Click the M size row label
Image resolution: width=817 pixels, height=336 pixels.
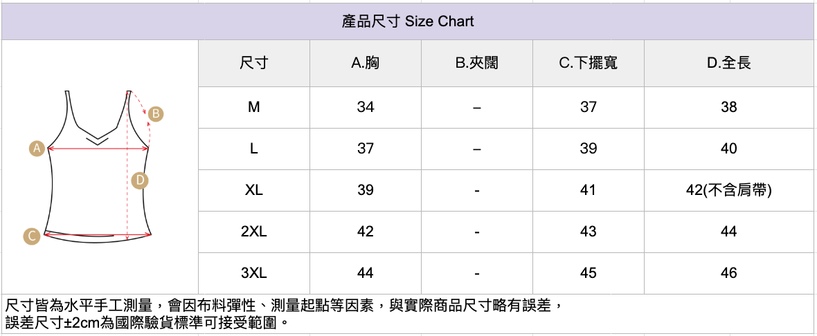tap(253, 107)
